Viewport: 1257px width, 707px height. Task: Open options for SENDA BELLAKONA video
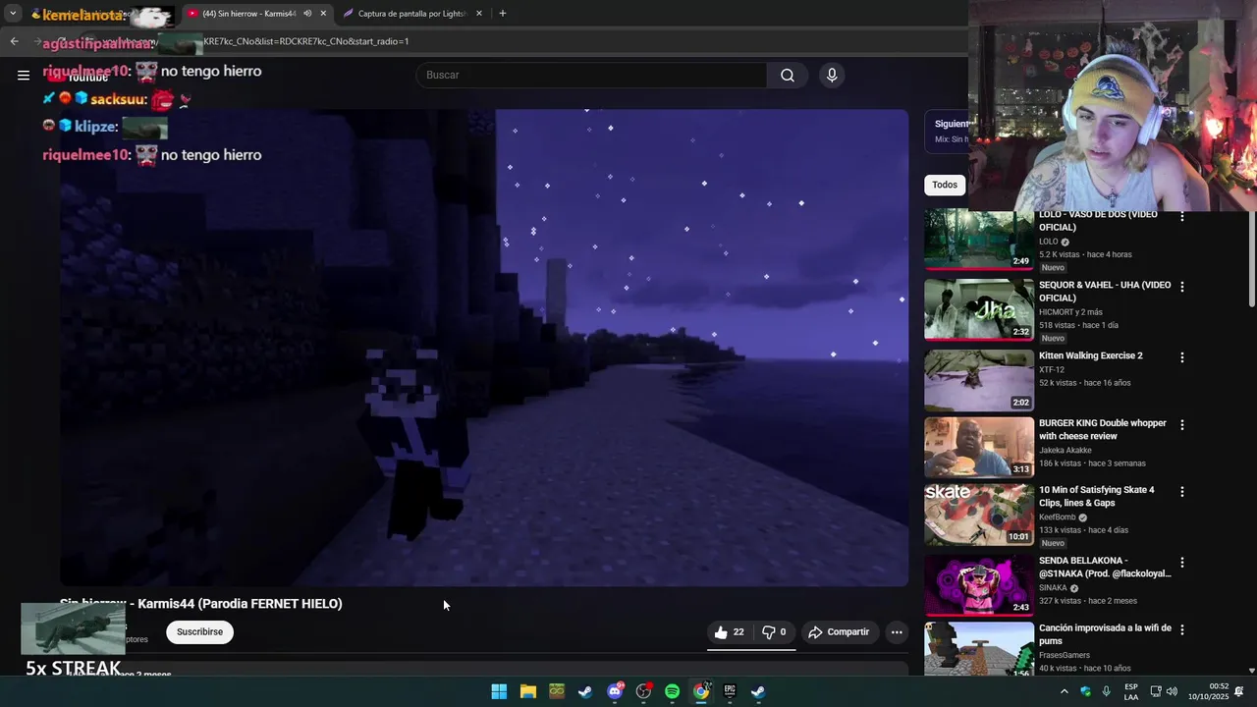pyautogui.click(x=1182, y=563)
